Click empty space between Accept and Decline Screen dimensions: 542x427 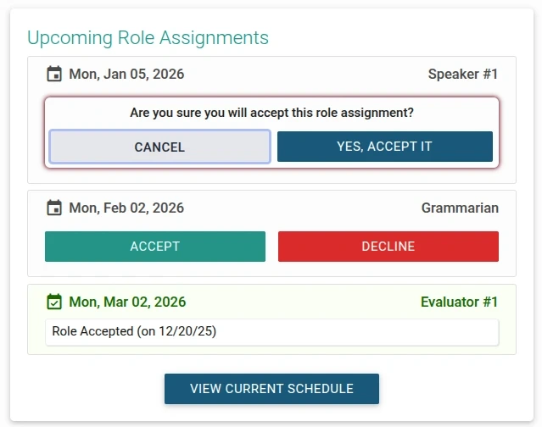[x=271, y=247]
